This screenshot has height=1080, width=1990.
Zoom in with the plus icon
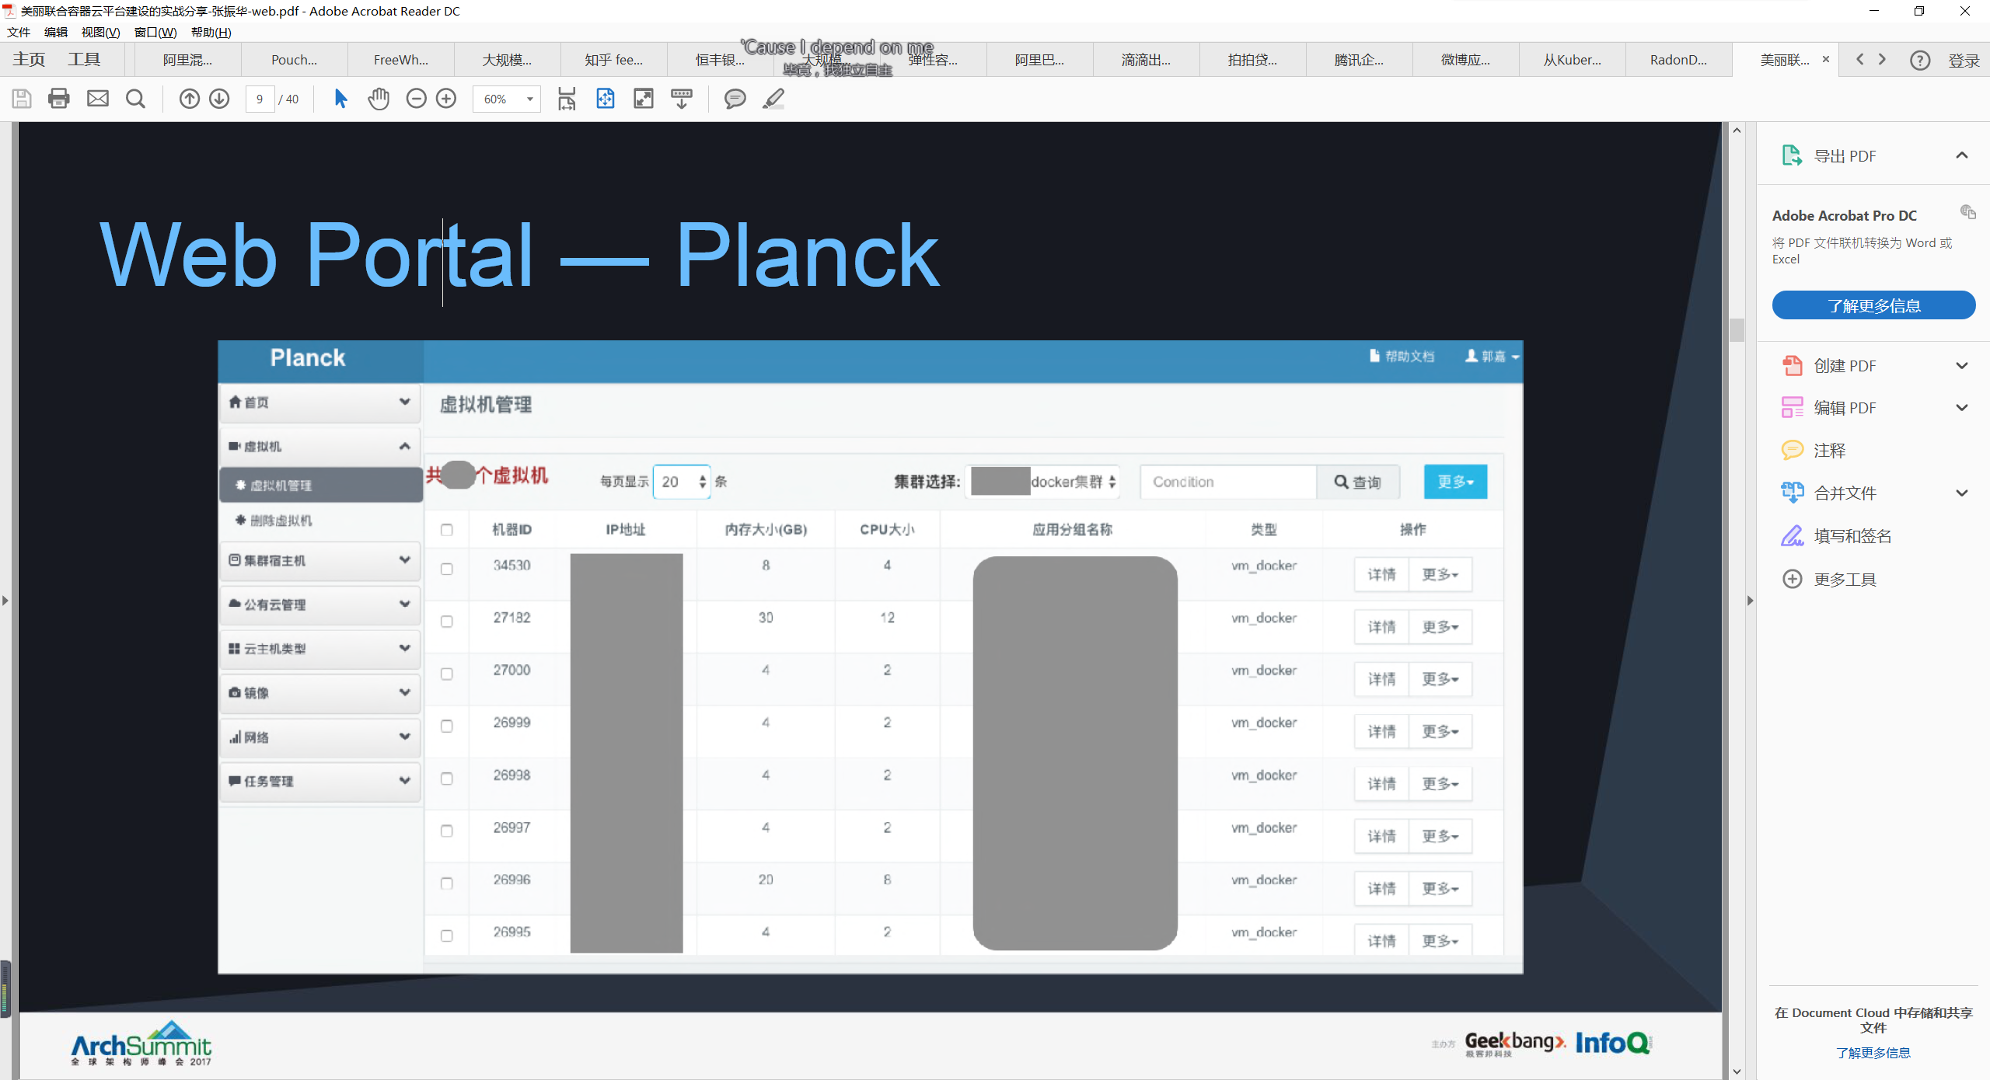[x=446, y=99]
